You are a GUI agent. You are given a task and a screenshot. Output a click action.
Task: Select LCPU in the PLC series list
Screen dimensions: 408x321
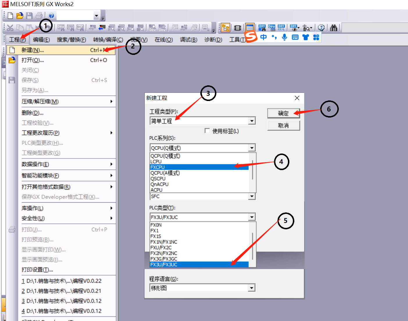[x=199, y=161]
